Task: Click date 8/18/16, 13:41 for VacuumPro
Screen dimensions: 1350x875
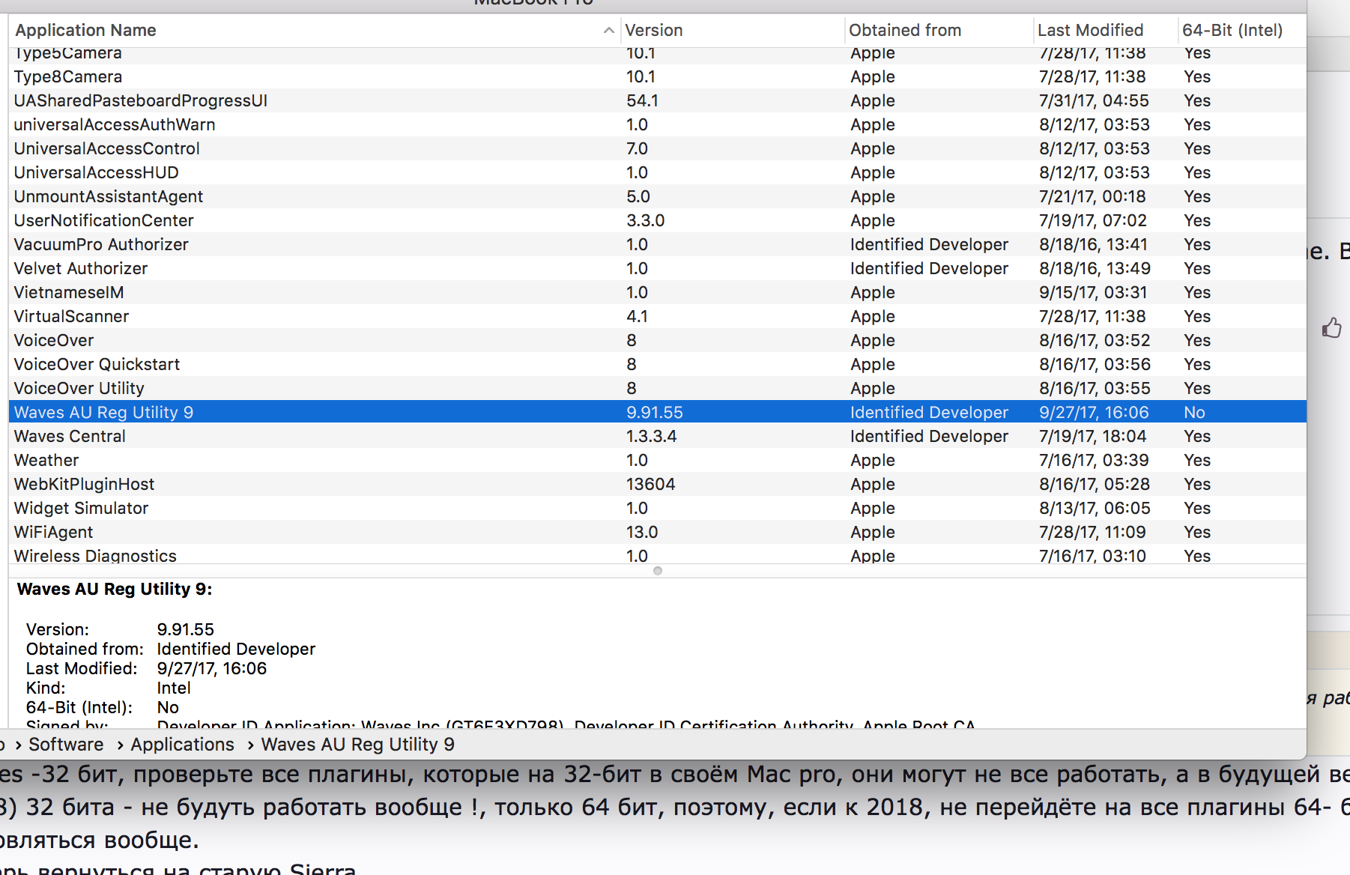Action: [x=1095, y=244]
